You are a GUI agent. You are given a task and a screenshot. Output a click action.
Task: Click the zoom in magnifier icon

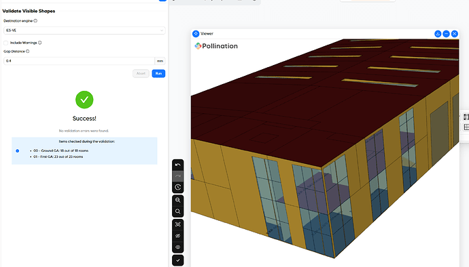coord(177,200)
